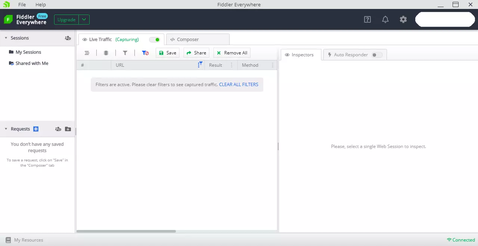The width and height of the screenshot is (478, 246).
Task: Collapse the Requests section
Action: [x=6, y=129]
